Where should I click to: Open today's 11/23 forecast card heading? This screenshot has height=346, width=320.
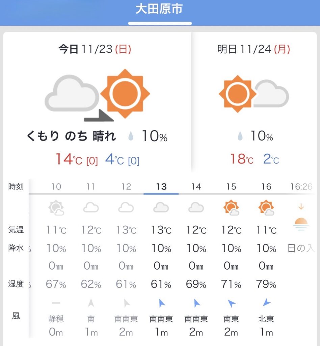pyautogui.click(x=95, y=50)
